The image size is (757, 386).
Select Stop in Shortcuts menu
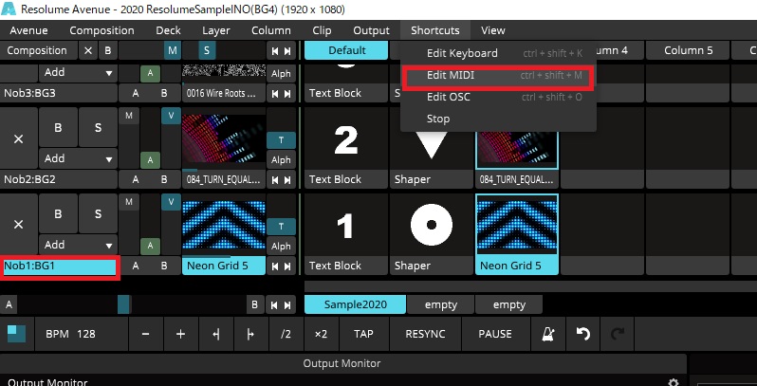pos(498,119)
